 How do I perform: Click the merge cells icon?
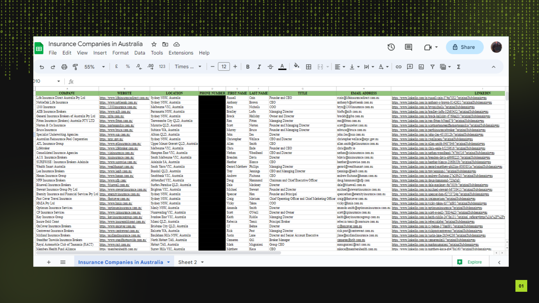(x=320, y=67)
